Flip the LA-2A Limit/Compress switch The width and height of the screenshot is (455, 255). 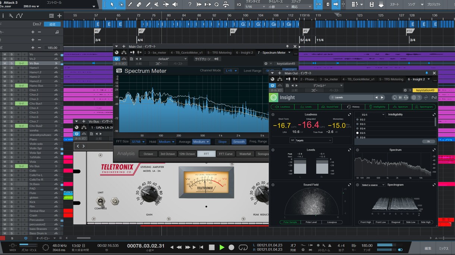[x=100, y=201]
